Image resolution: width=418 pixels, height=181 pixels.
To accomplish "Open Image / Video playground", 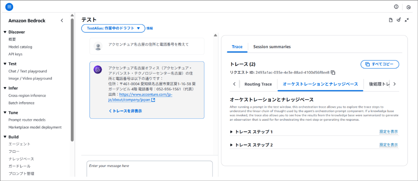I will click(x=30, y=78).
